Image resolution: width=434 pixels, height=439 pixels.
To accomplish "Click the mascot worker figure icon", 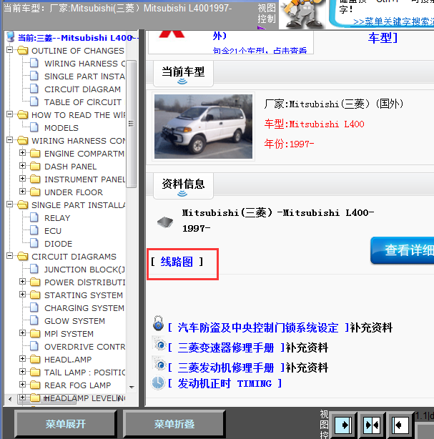I will coord(302,14).
